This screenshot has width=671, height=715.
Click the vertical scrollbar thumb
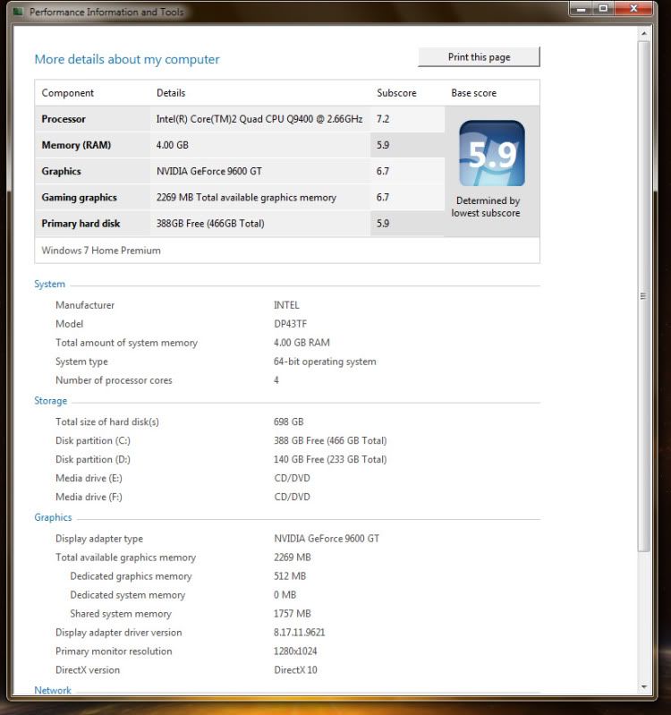pyautogui.click(x=643, y=296)
